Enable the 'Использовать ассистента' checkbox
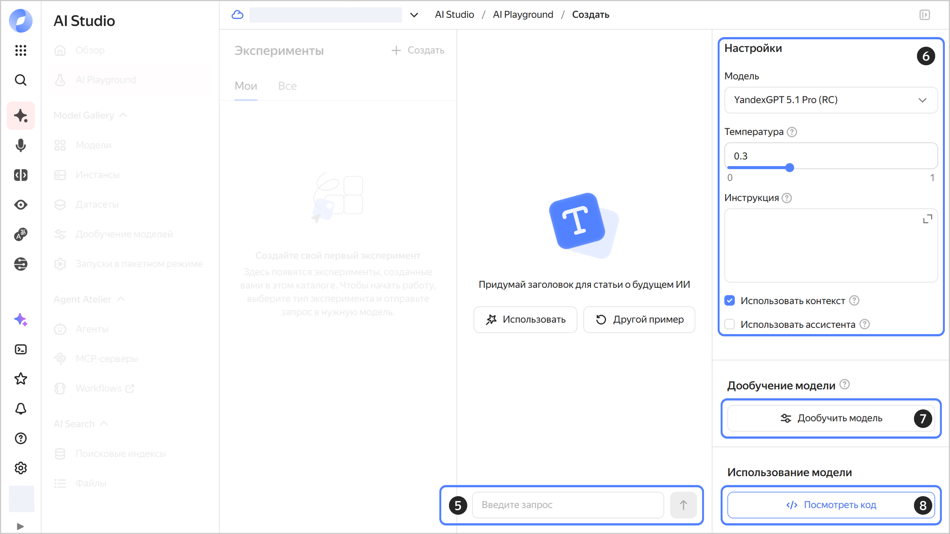 click(730, 324)
